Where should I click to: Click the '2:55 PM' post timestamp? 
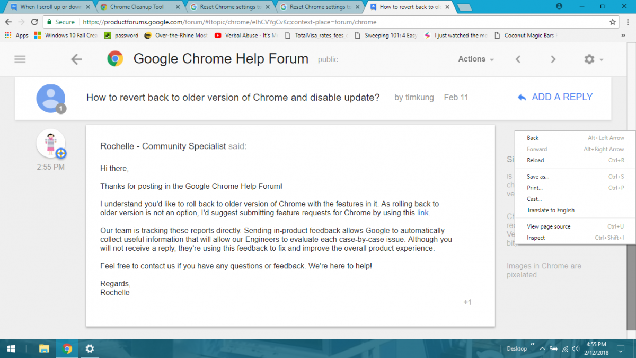(51, 167)
